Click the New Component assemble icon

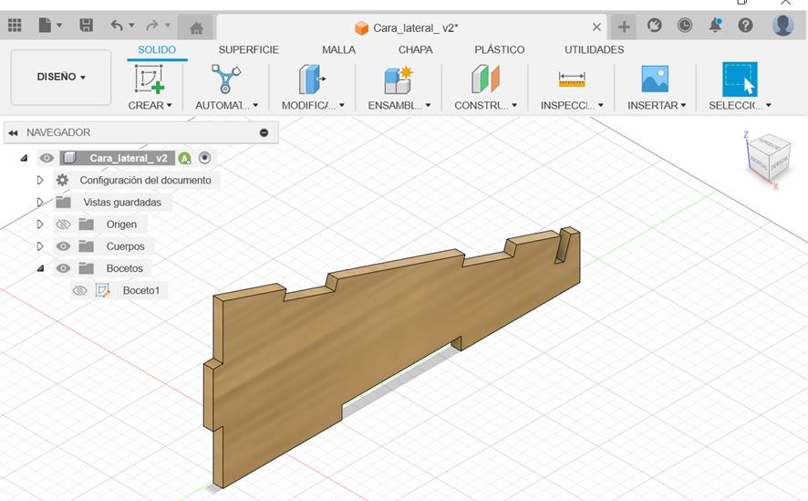click(399, 78)
